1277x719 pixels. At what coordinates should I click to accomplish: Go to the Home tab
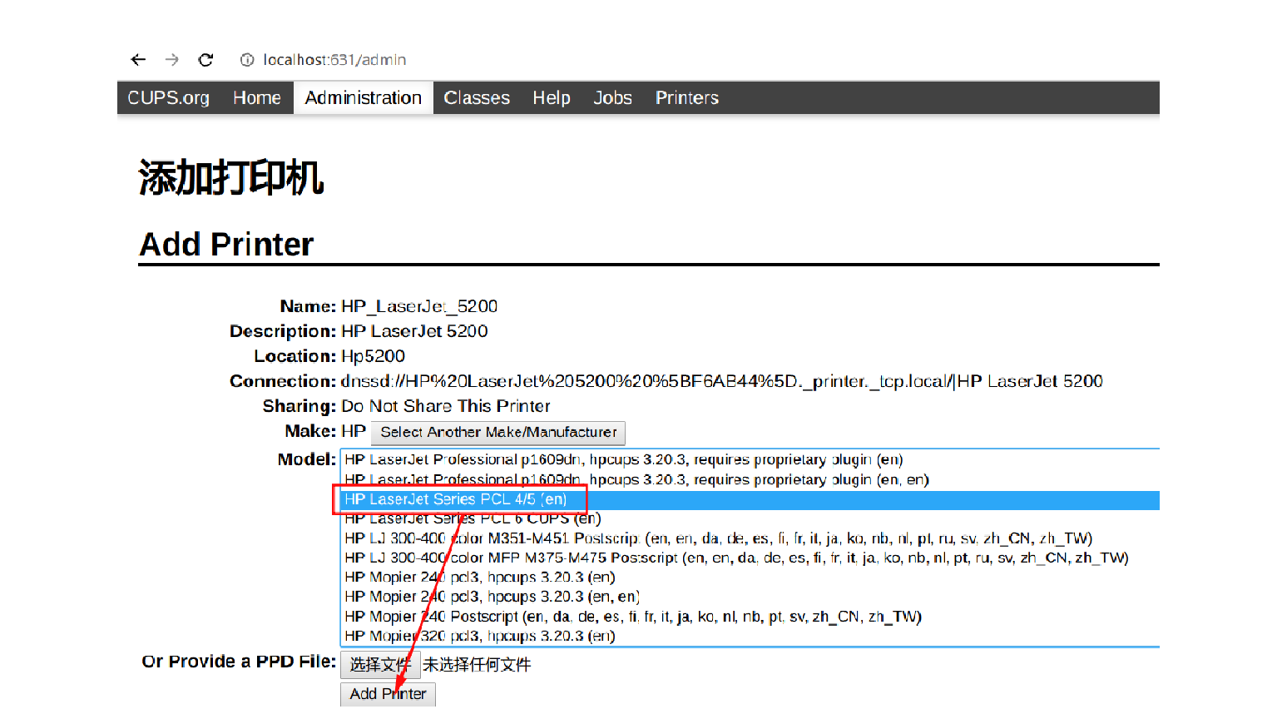(256, 98)
